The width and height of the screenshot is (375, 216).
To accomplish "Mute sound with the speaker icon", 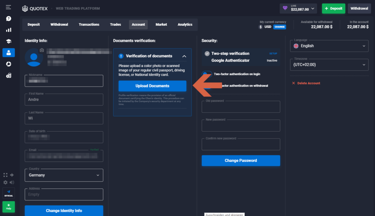I will [x=12, y=183].
